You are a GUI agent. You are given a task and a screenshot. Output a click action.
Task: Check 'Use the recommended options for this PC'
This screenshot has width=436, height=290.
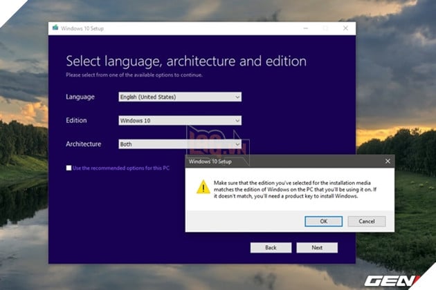point(69,168)
